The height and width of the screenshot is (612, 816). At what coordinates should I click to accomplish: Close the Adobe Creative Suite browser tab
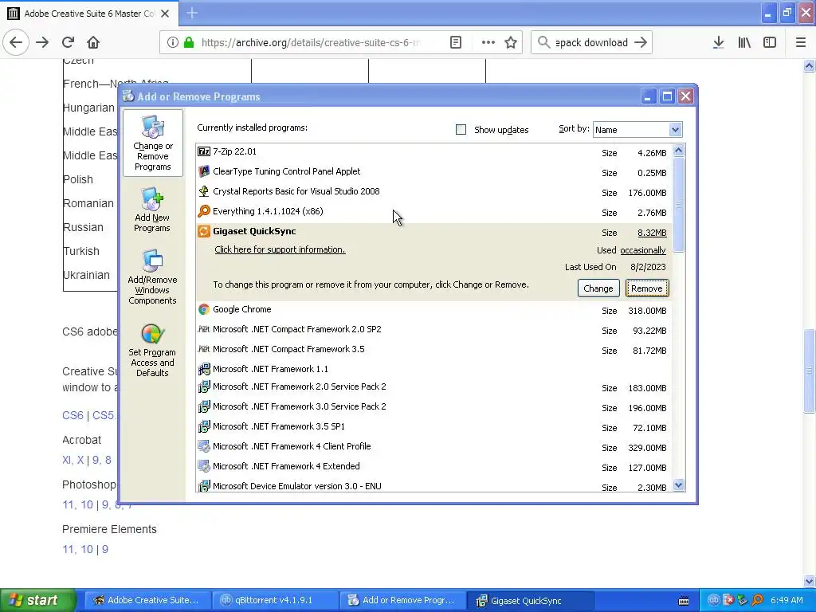tap(165, 14)
